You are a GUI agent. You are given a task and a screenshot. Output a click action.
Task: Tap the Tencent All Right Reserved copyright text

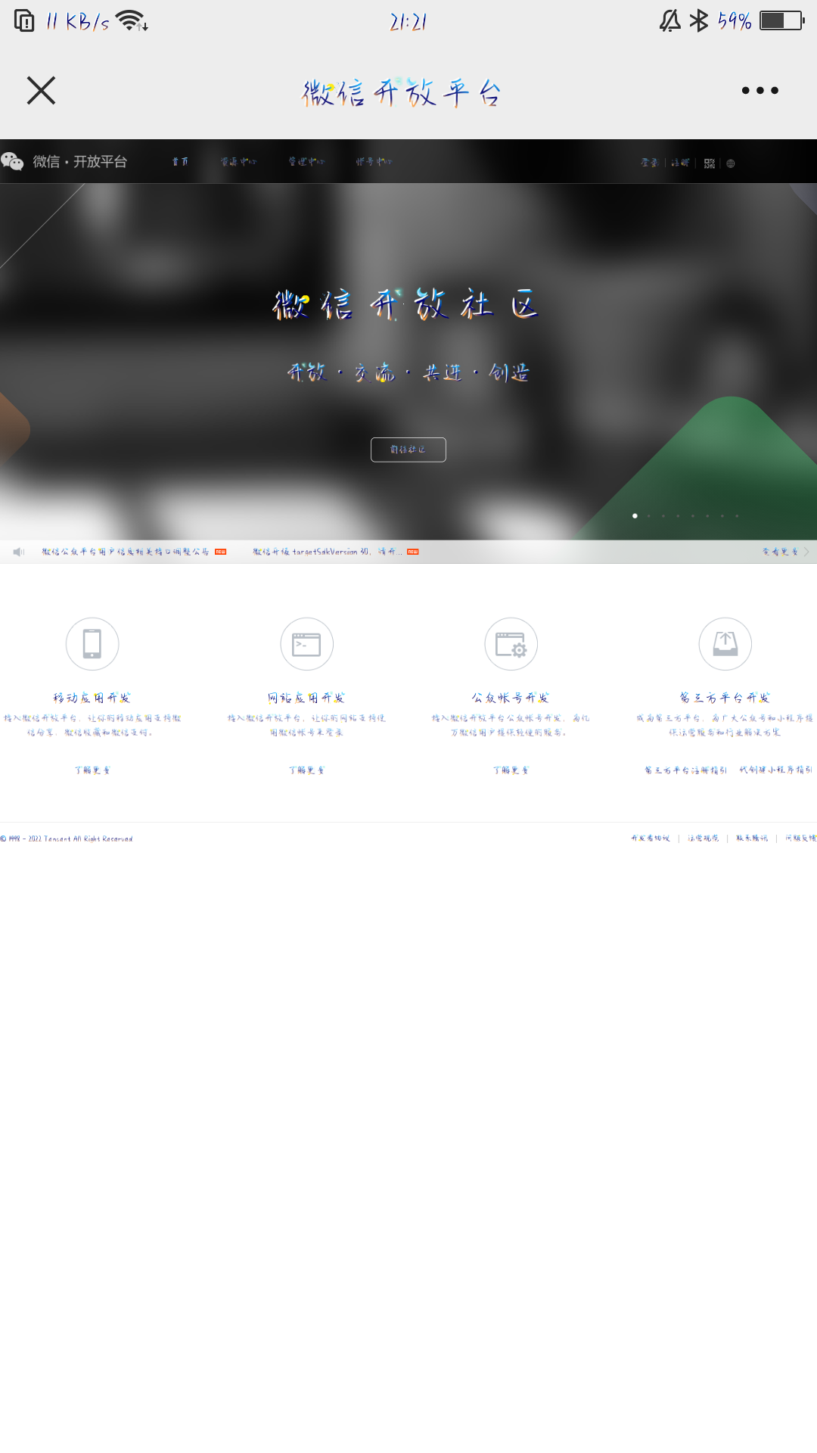click(67, 839)
